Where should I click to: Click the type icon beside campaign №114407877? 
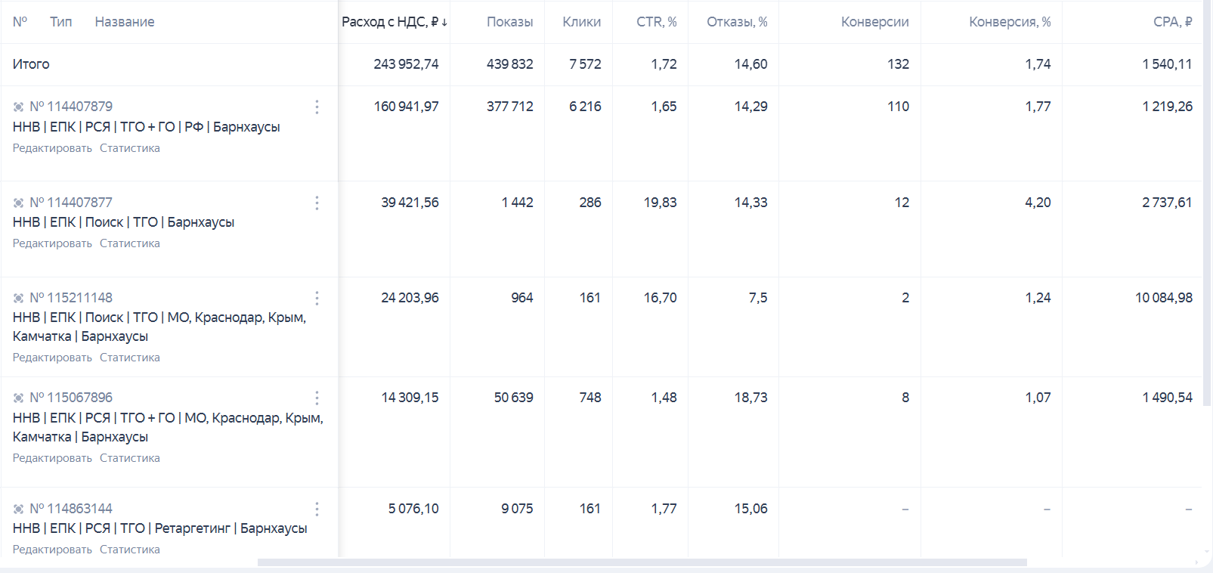tap(18, 203)
